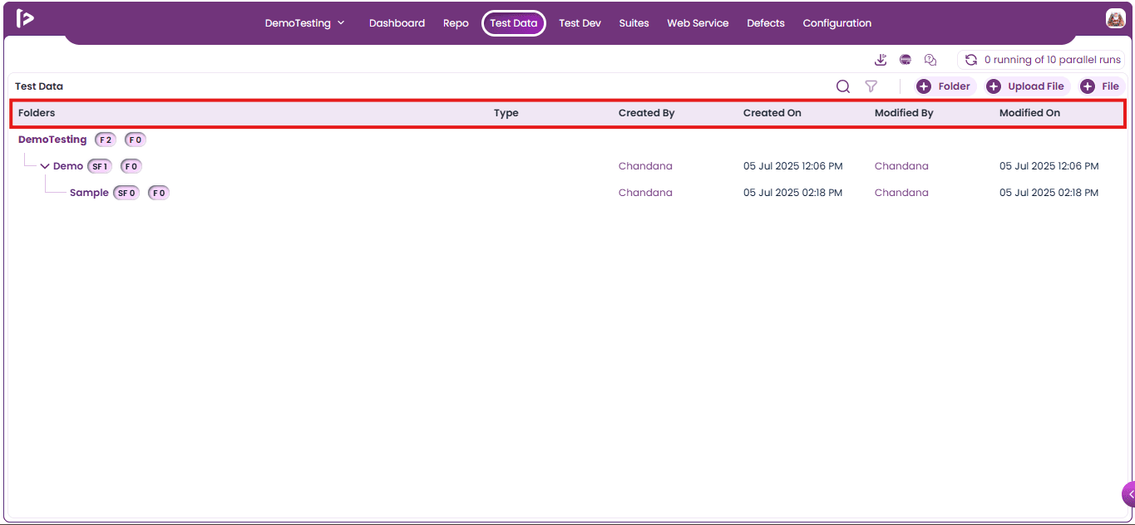
Task: Collapse the Demo folder chevron
Action: coord(45,166)
